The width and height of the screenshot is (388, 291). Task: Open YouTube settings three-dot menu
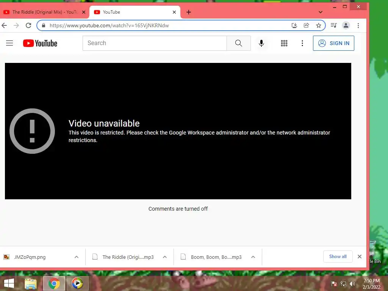(302, 43)
